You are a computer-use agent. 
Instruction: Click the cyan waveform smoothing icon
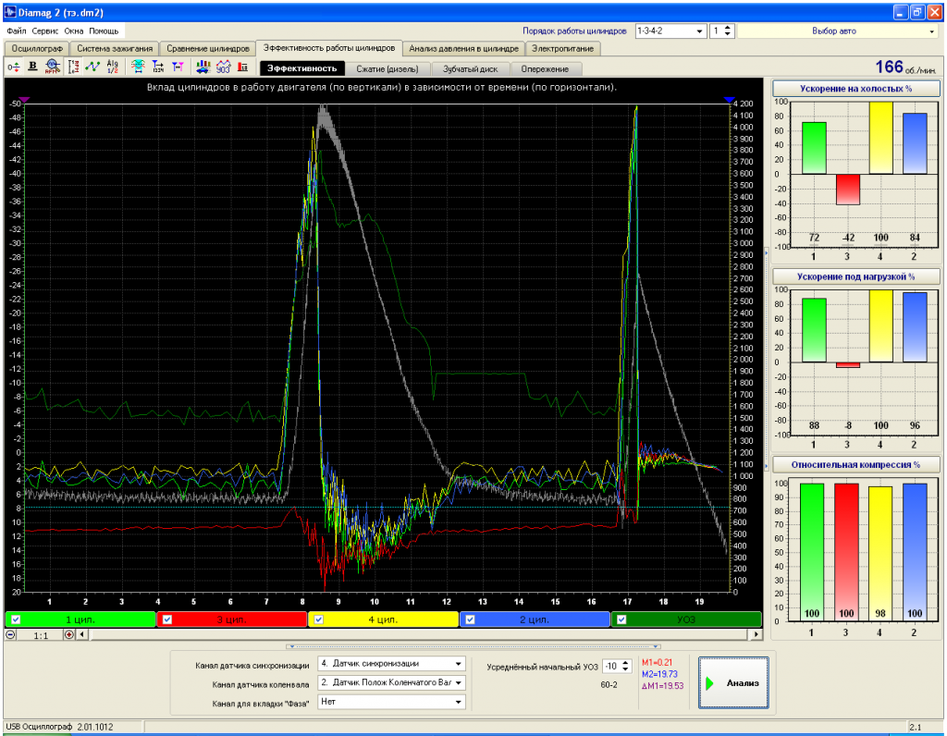[x=139, y=67]
